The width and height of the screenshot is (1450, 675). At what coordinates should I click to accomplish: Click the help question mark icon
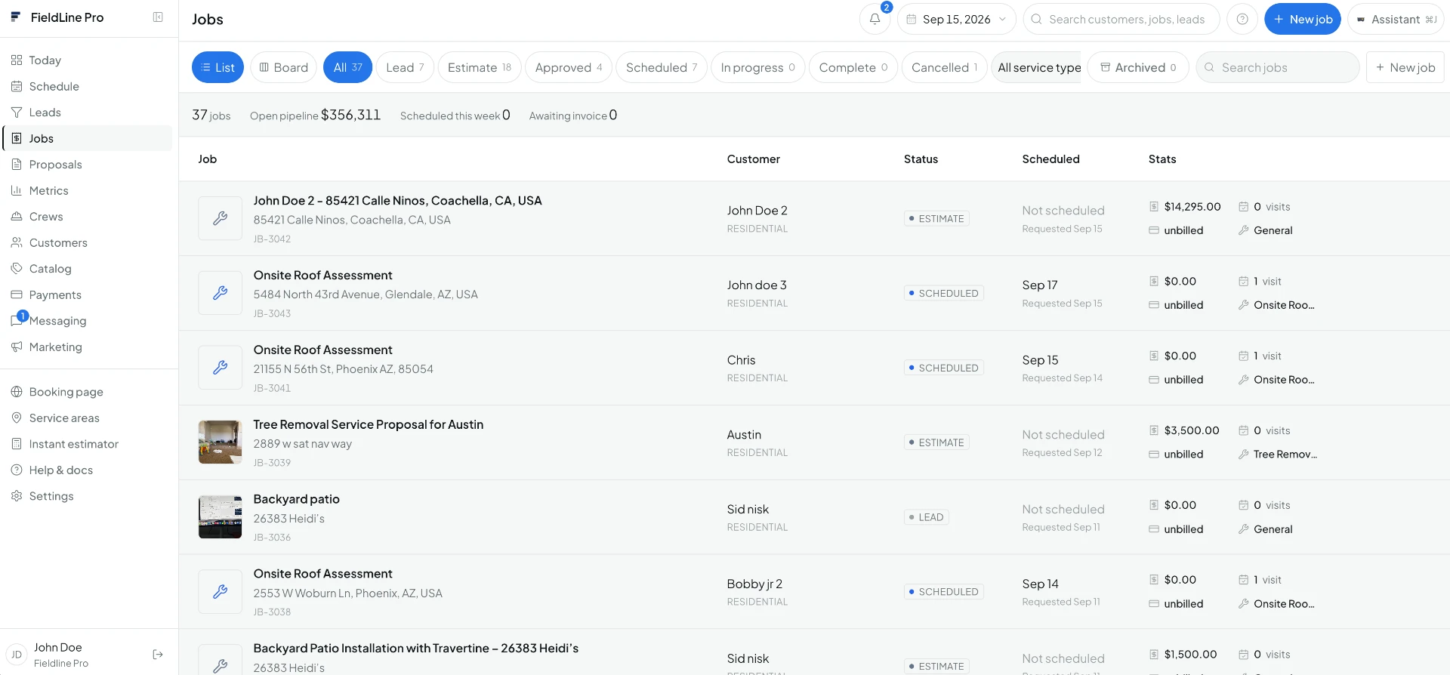pyautogui.click(x=1242, y=20)
